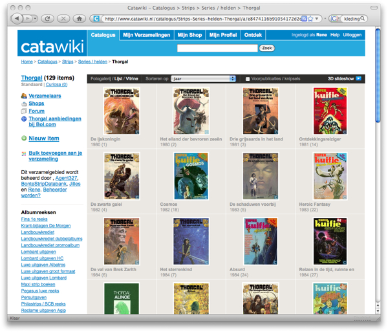Image resolution: width=388 pixels, height=332 pixels.
Task: Click the Forum speech bubble icon
Action: (24, 111)
